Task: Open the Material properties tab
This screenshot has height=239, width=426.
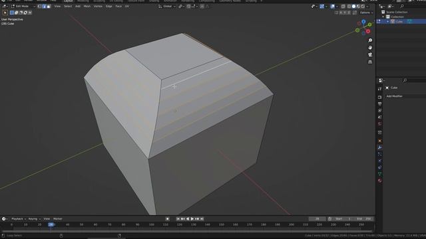Action: (379, 181)
